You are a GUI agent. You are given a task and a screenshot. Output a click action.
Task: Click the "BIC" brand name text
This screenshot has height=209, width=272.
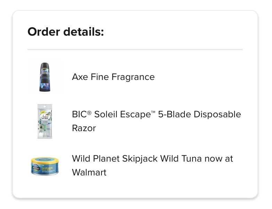(79, 114)
